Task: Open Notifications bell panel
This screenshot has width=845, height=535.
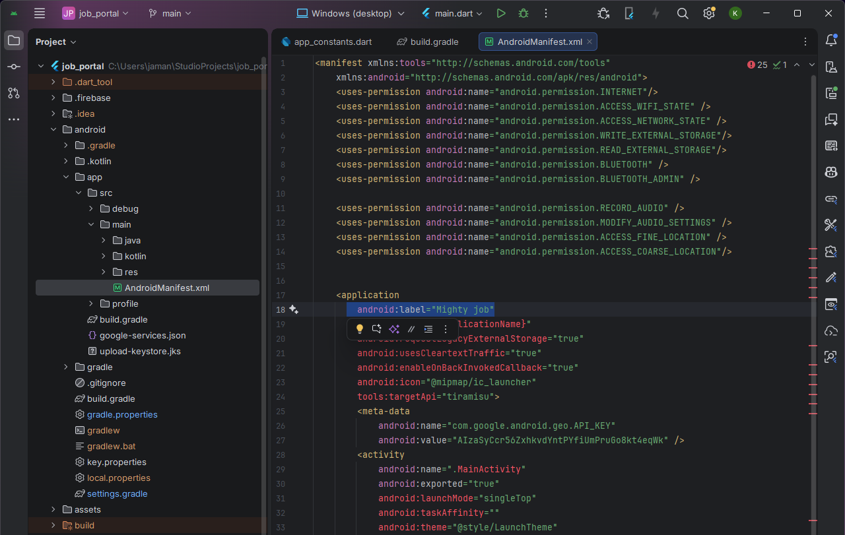Action: pos(831,41)
